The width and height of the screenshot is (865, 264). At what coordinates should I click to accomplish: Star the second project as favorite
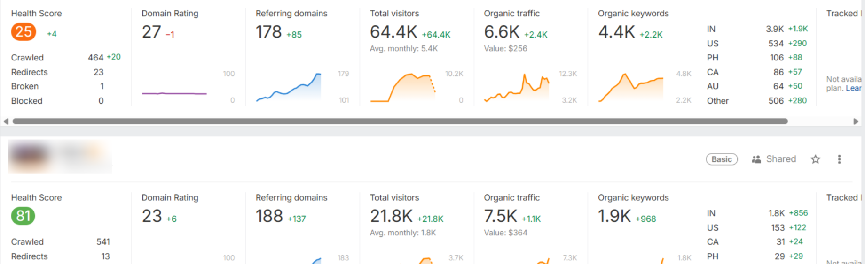[816, 159]
